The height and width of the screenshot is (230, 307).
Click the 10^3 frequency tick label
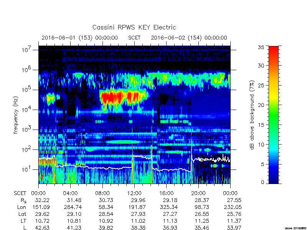click(x=26, y=129)
